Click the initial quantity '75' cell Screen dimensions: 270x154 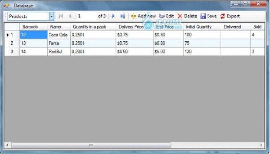pyautogui.click(x=202, y=43)
